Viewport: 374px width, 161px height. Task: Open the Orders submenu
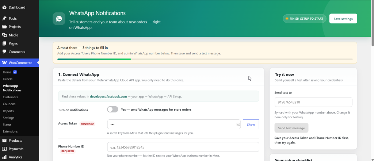click(8, 79)
